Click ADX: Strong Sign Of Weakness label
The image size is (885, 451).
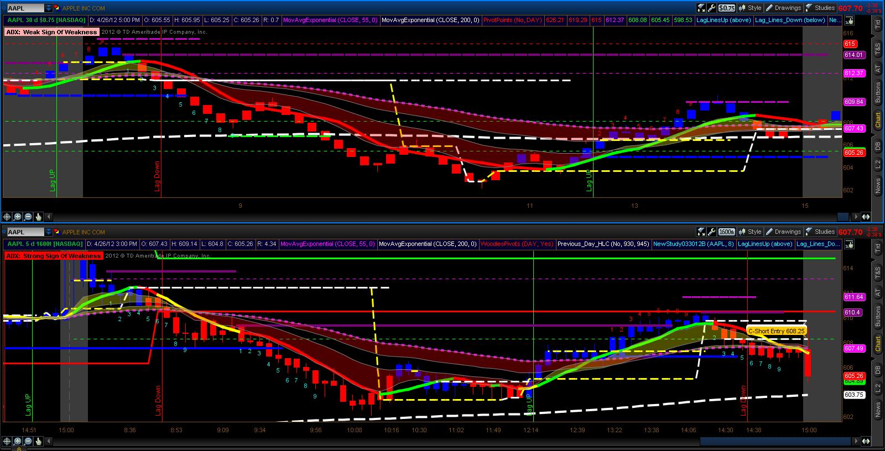[54, 256]
